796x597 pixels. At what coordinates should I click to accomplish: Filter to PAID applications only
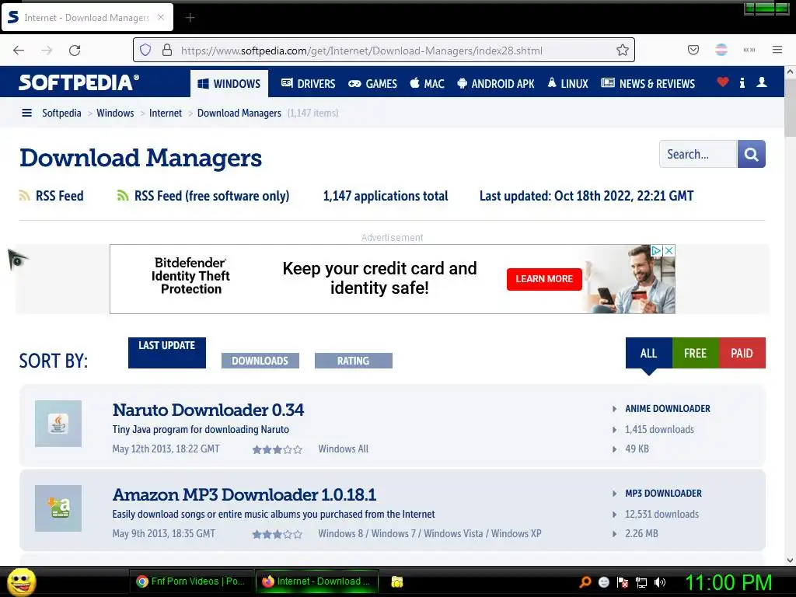[742, 353]
